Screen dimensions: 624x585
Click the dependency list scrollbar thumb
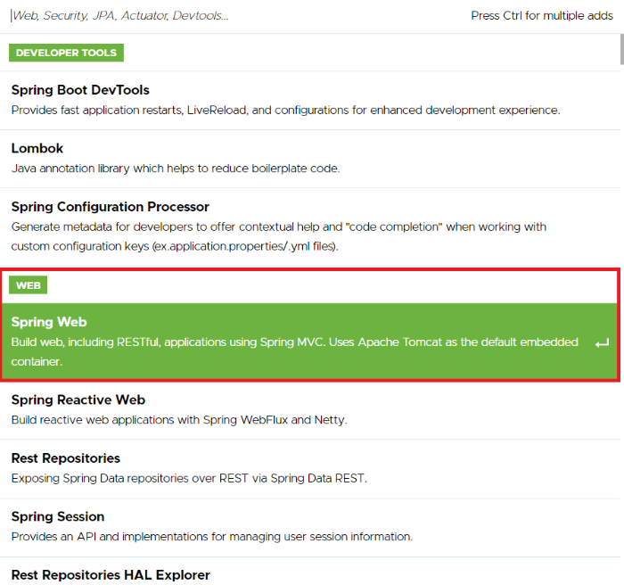[622, 49]
